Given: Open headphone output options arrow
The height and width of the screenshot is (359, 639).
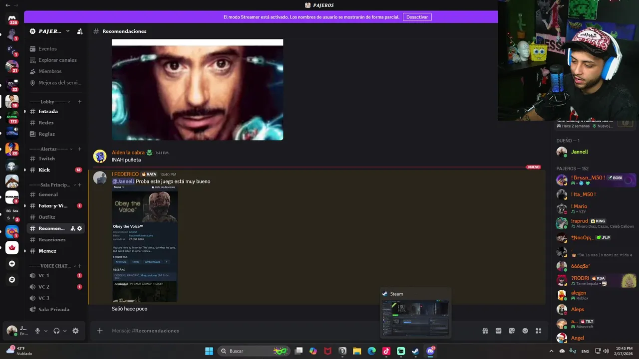Looking at the screenshot, I should 65,331.
